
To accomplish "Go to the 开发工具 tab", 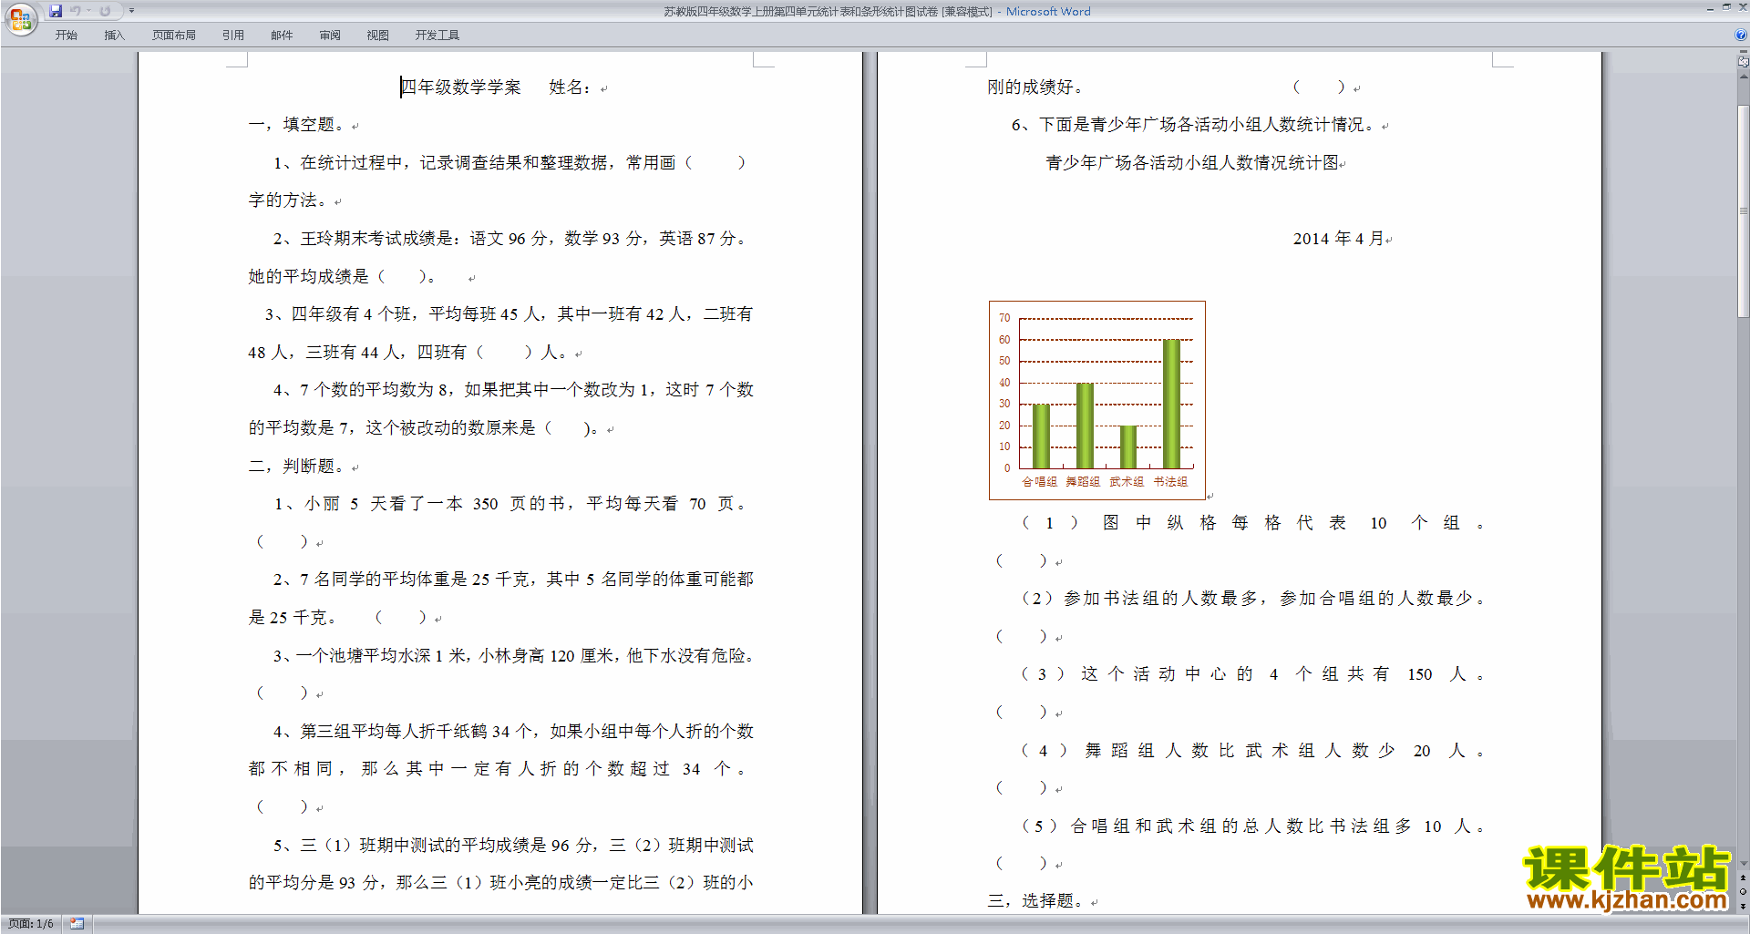I will tap(437, 36).
